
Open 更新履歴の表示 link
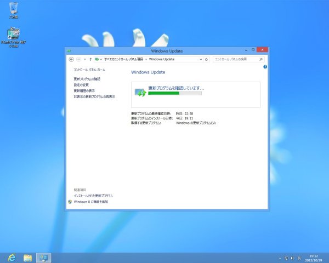click(x=84, y=91)
